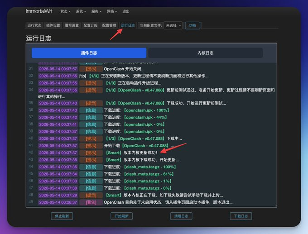The height and width of the screenshot is (234, 308).
Task: Click log line 'openclash.ipk - 44%'
Action: click(x=135, y=117)
